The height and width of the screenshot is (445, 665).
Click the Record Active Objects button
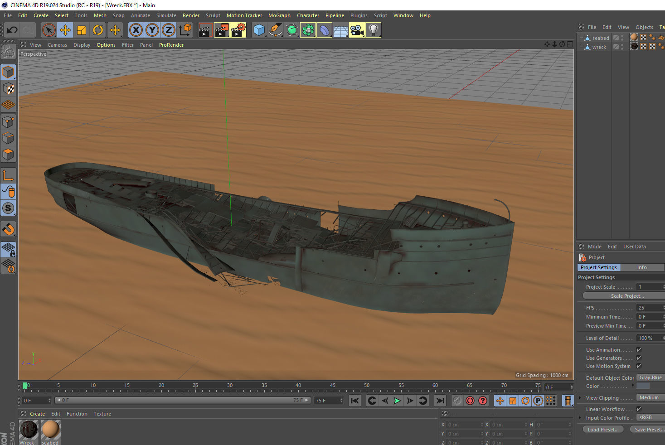pyautogui.click(x=457, y=401)
